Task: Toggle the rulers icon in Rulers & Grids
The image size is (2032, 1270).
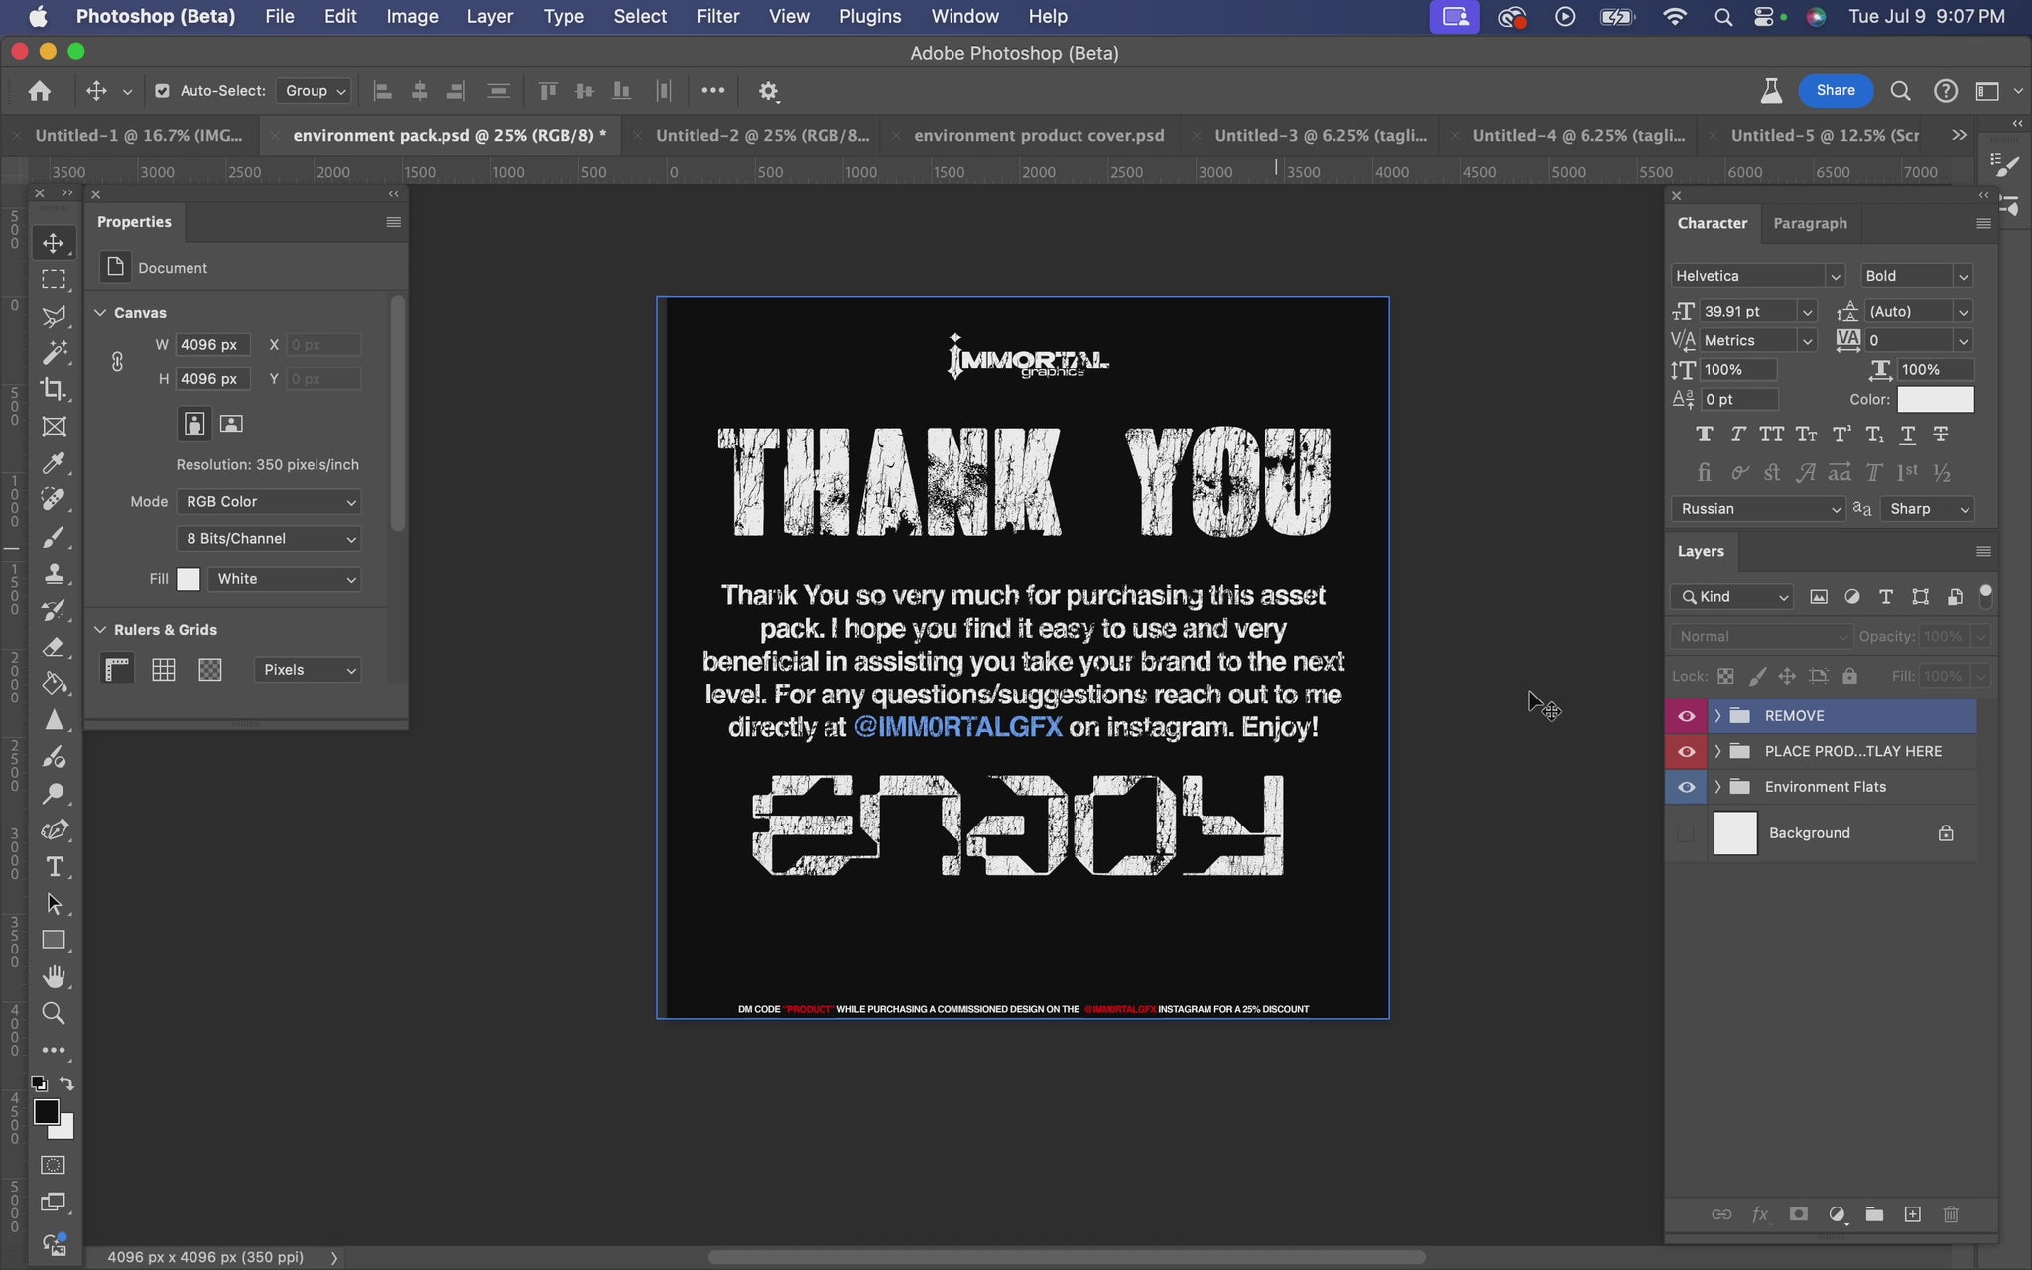Action: point(117,670)
